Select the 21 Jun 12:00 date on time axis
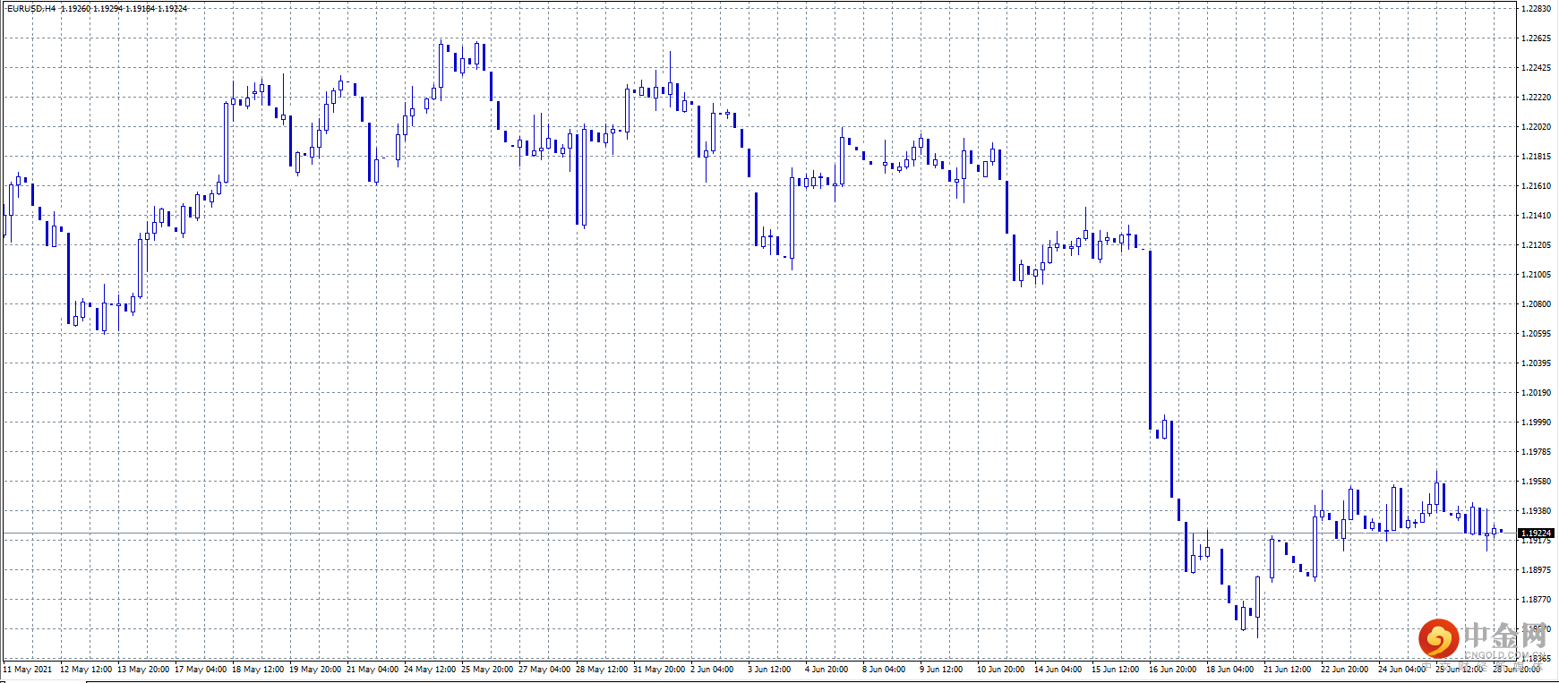This screenshot has width=1559, height=683. tap(1288, 670)
